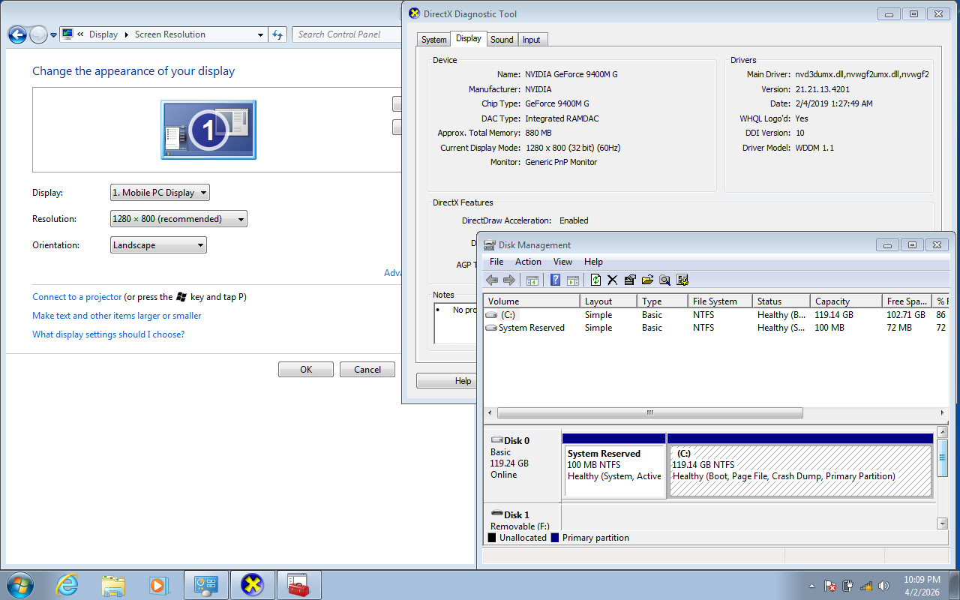
Task: Open Internet Explorer from the taskbar
Action: tap(67, 585)
